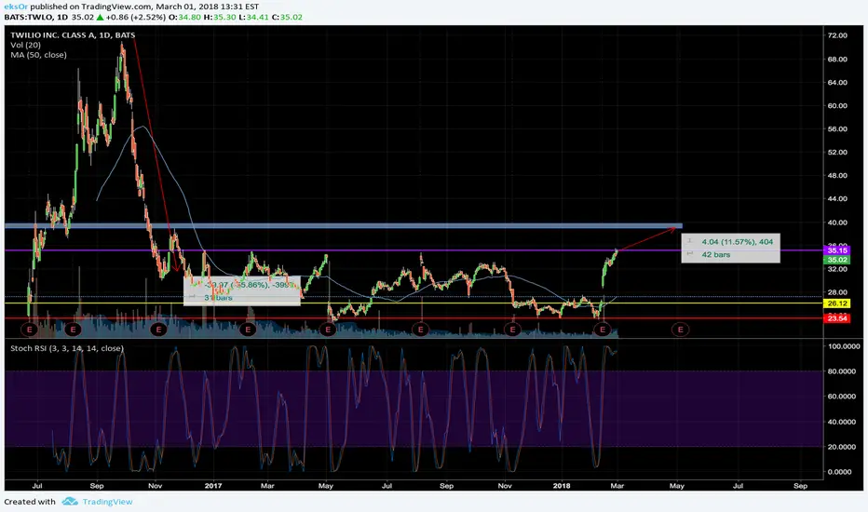Image resolution: width=868 pixels, height=512 pixels.
Task: Click the 80.0000 Stoch RSI axis label
Action: [844, 371]
